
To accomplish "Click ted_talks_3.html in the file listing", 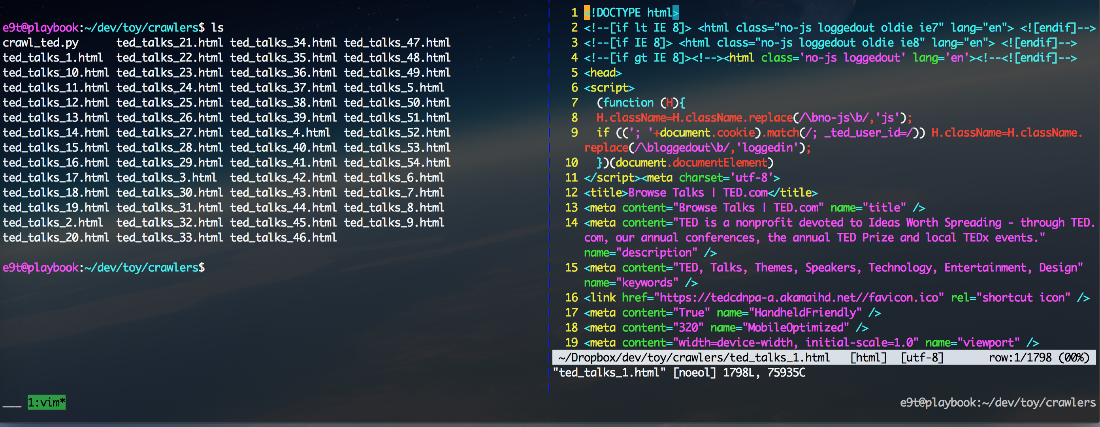I will tap(166, 178).
